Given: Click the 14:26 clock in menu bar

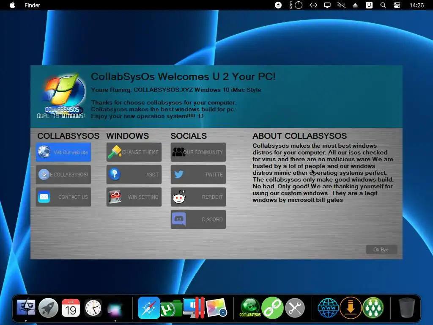Looking at the screenshot, I should 417,5.
